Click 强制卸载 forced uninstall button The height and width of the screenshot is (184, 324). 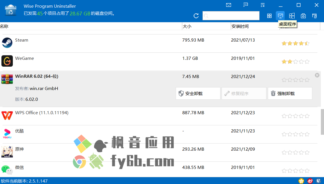290,93
